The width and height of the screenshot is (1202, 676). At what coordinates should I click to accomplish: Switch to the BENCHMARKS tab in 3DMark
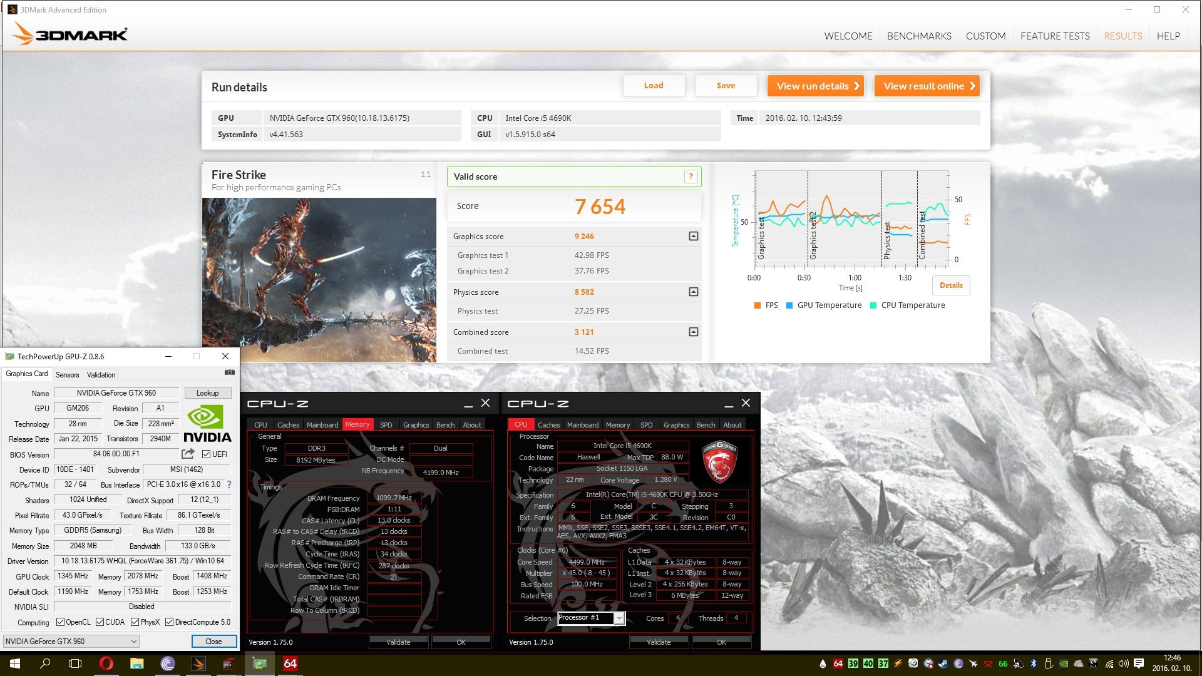click(x=918, y=36)
